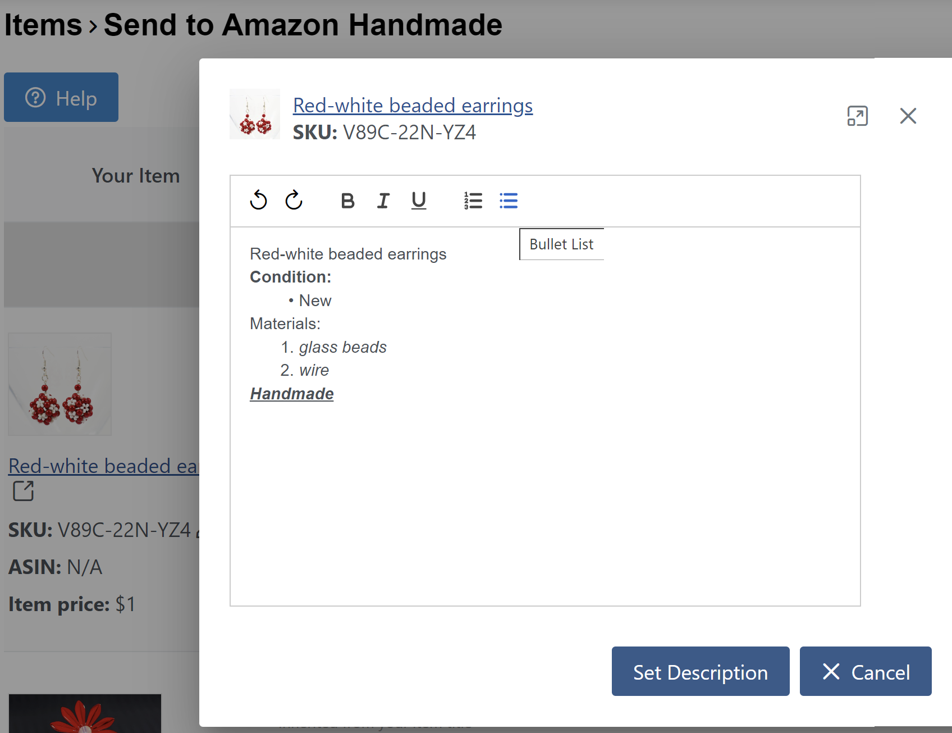Open earrings item in new window icon

(23, 491)
